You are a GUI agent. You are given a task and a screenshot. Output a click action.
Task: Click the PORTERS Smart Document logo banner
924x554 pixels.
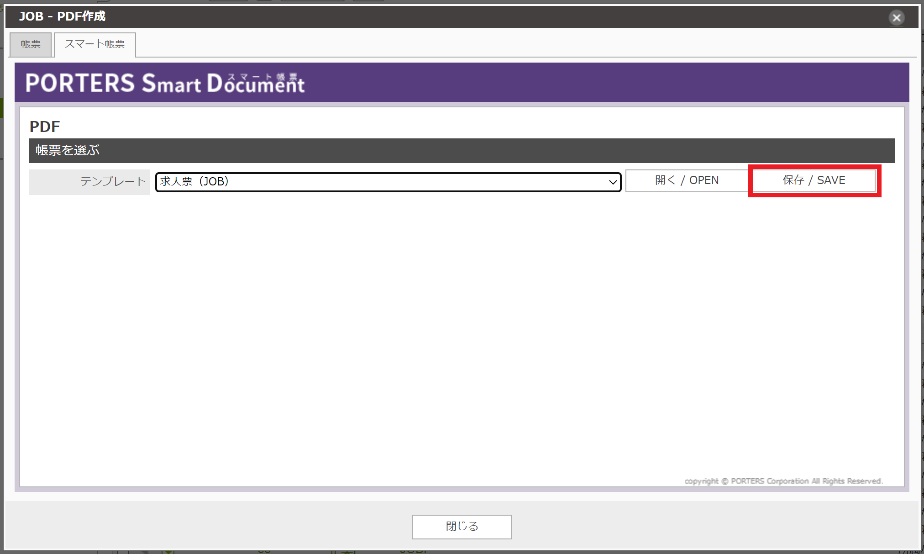164,82
